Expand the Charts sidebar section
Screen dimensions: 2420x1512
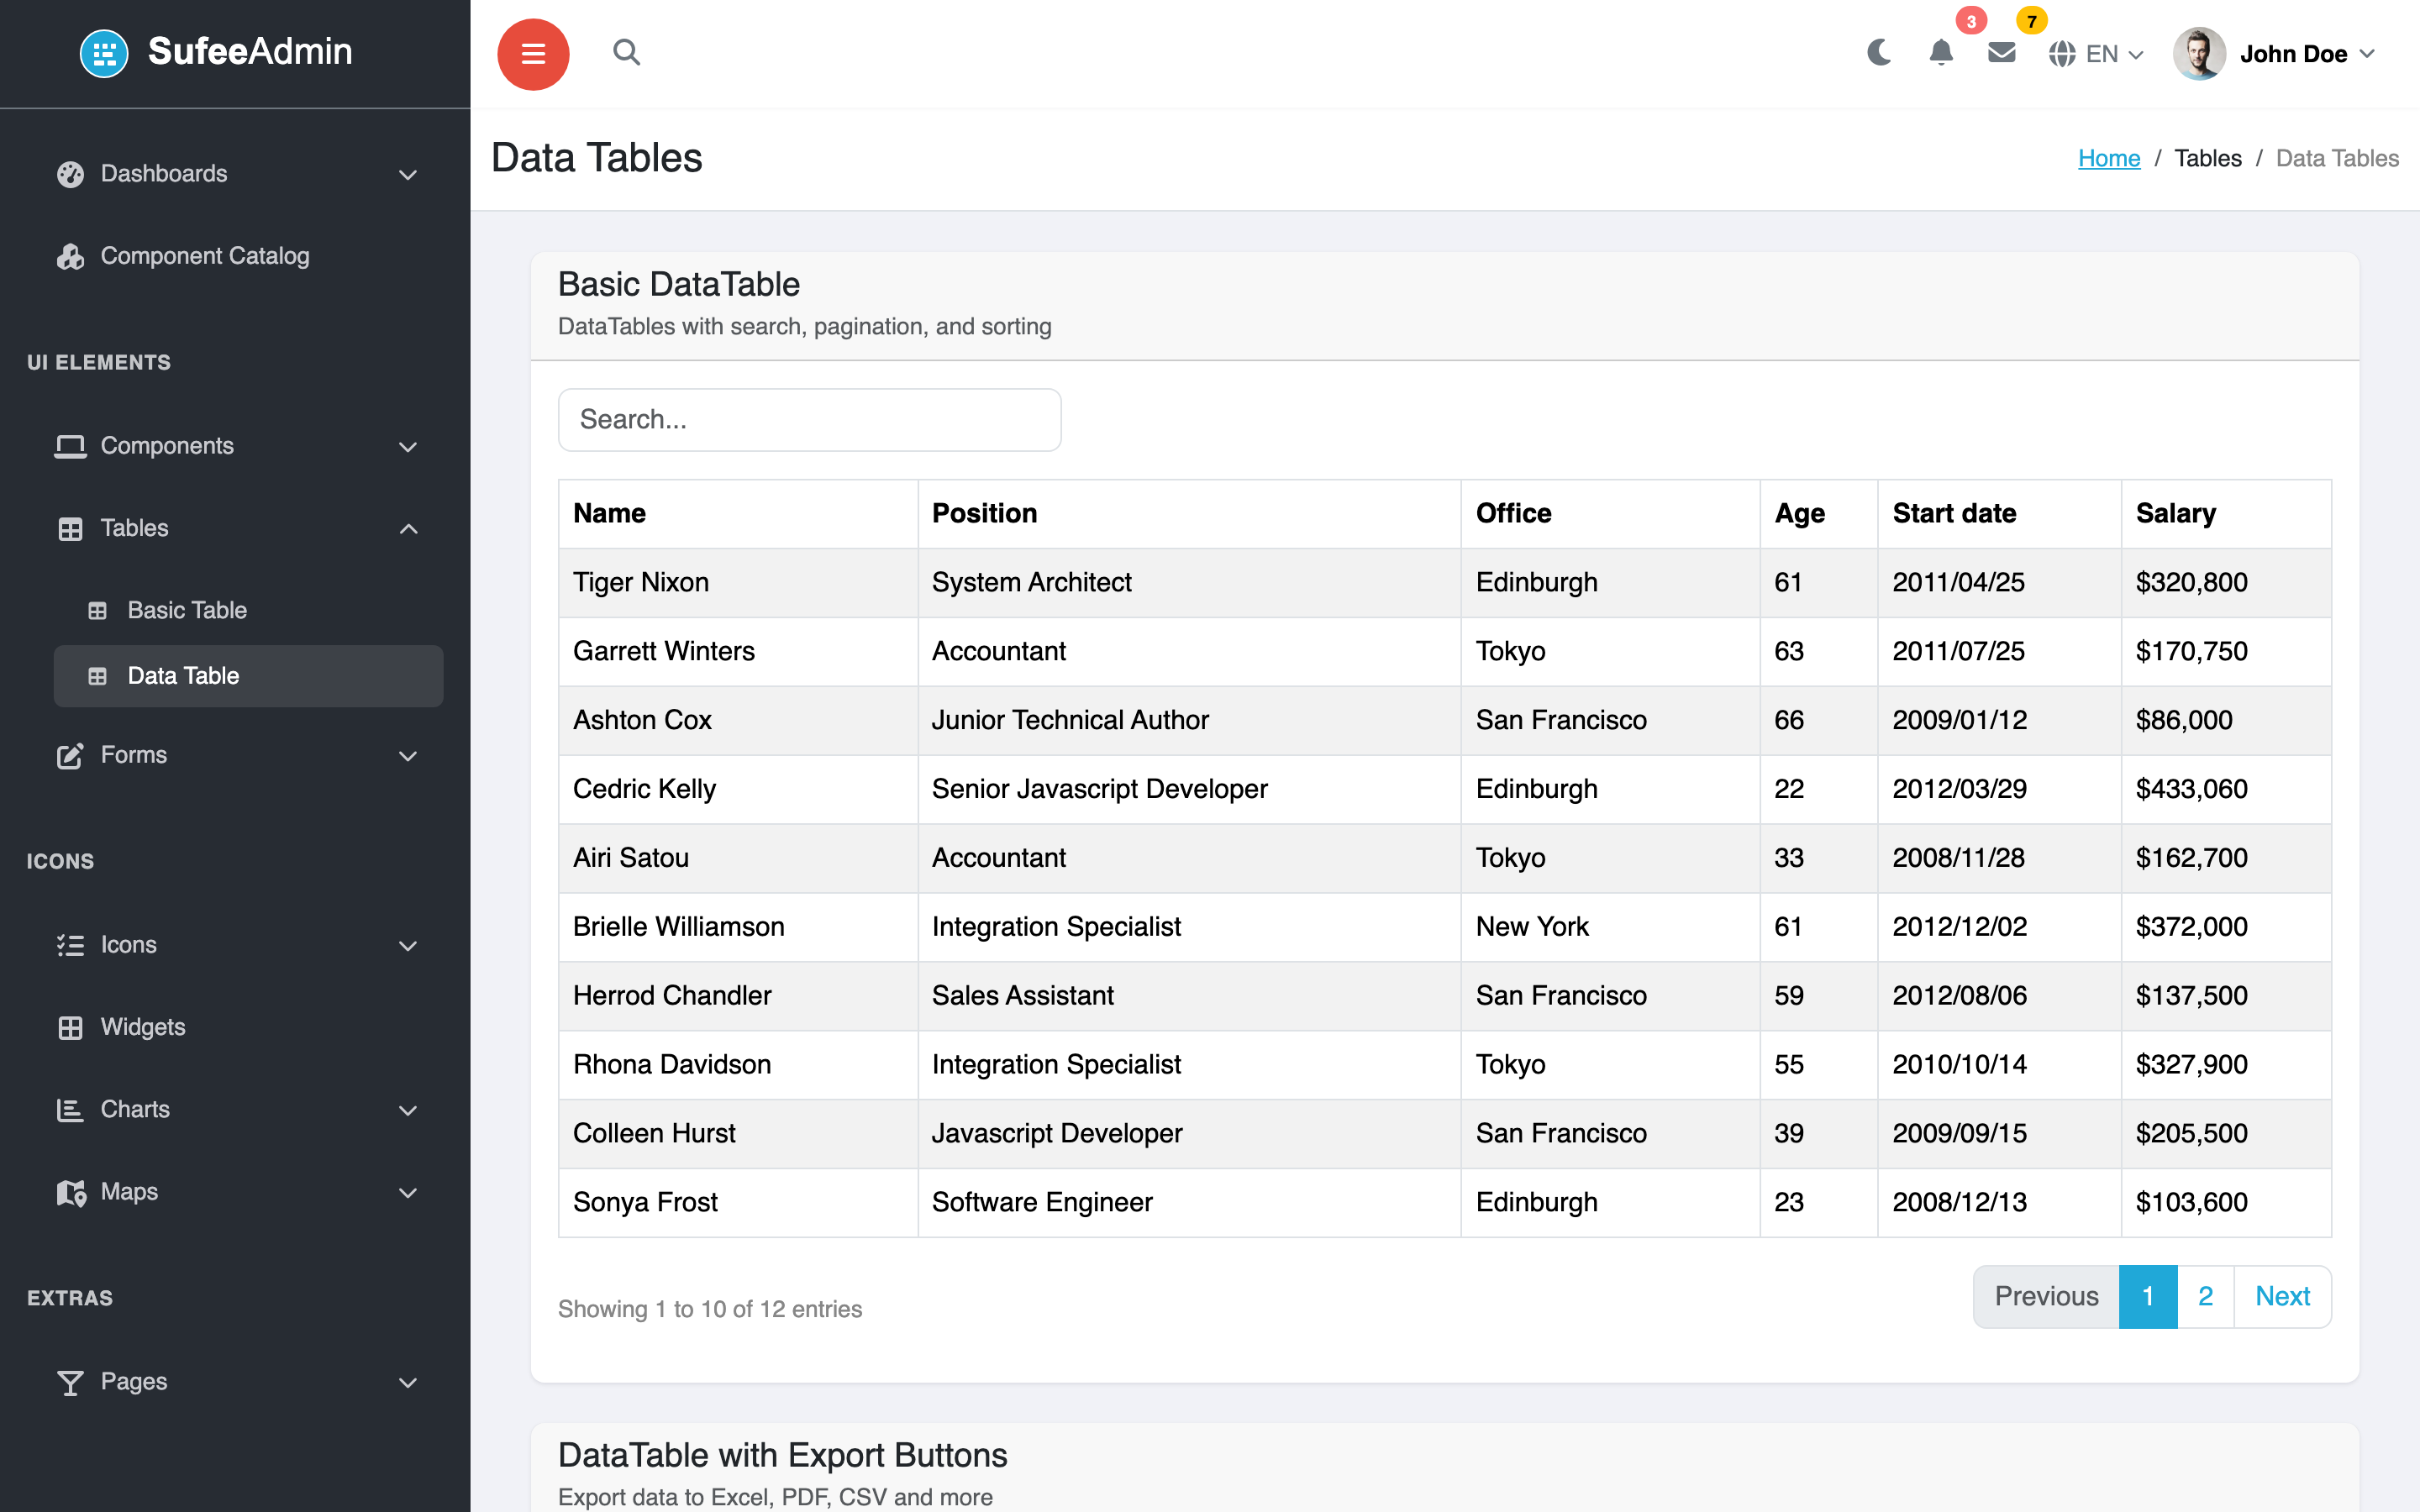[235, 1109]
